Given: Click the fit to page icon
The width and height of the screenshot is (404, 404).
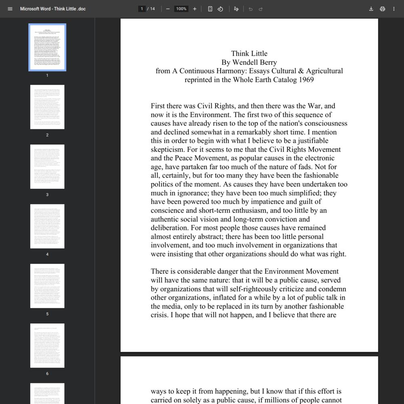Looking at the screenshot, I should [x=210, y=9].
